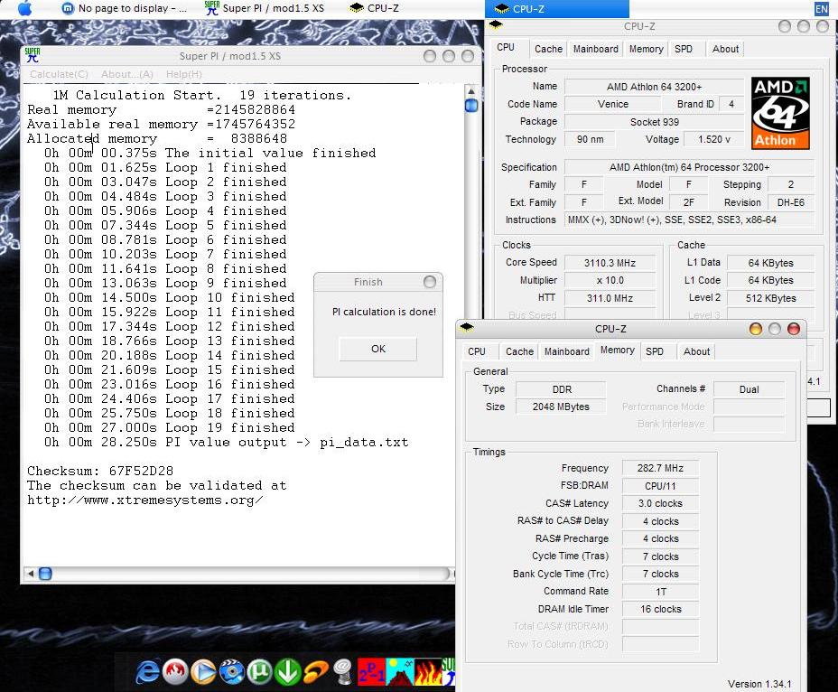Launch the red flame Nero icon in dock
Viewport: 838px width, 692px height.
coord(175,672)
